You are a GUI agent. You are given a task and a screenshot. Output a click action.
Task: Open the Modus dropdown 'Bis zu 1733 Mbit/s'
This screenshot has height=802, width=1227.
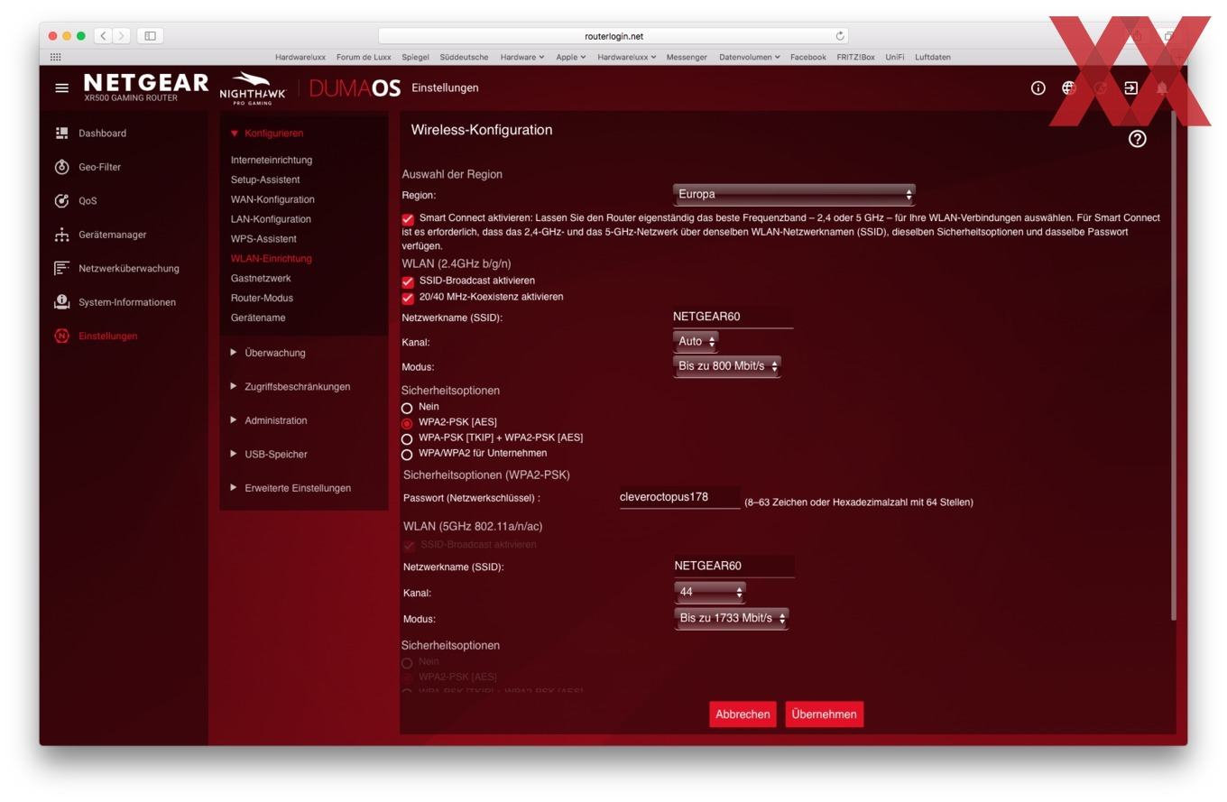[732, 618]
